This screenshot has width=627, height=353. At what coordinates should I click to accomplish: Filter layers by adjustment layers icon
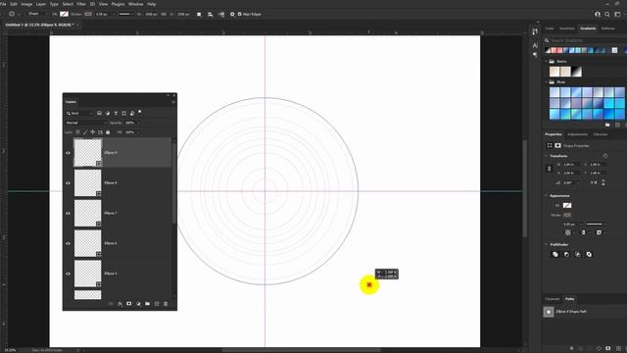(108, 114)
